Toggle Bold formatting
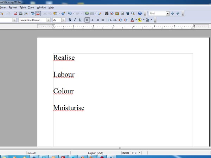Screen dimensions: 211x158 pos(70,20)
